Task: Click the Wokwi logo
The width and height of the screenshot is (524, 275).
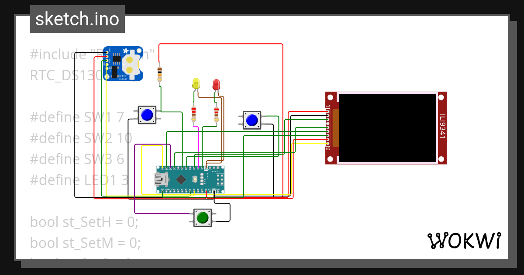Action: point(464,241)
